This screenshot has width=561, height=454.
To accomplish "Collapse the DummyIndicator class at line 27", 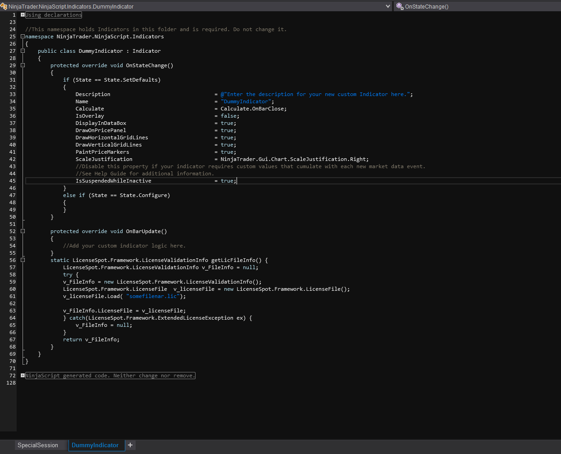I will [x=23, y=51].
